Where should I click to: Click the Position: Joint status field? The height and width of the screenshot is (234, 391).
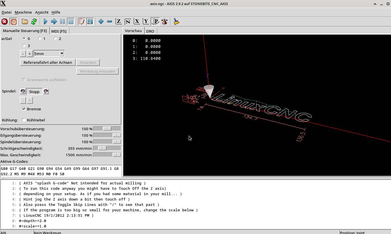(x=365, y=232)
